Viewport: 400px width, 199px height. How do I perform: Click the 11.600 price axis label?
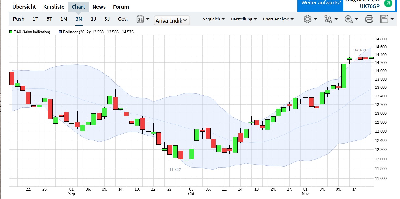pyautogui.click(x=380, y=179)
